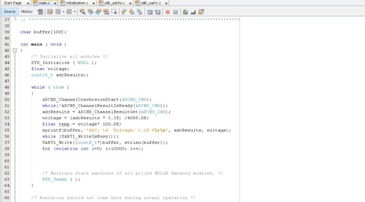Click the first gray icon after History
The width and height of the screenshot is (365, 202).
(x=40, y=12)
